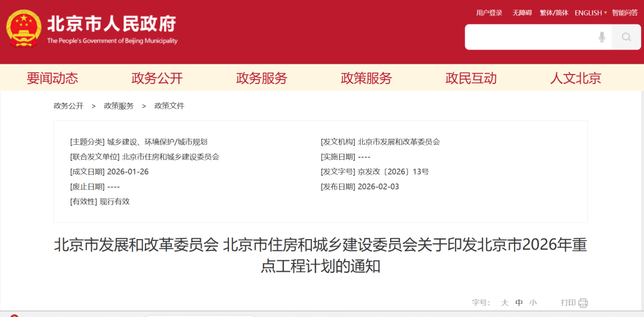Click 政策文件 in the breadcrumb

(x=169, y=106)
